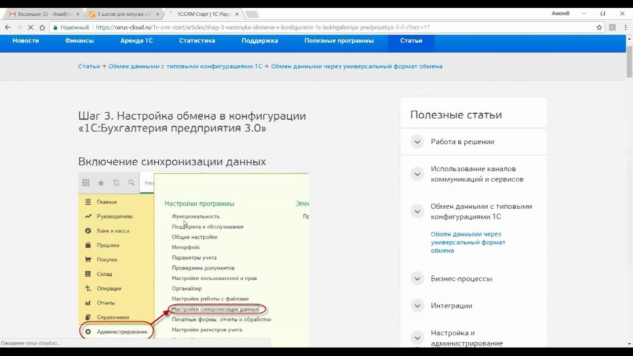
Task: Click the Gmail icon on the first tab
Action: coord(13,14)
